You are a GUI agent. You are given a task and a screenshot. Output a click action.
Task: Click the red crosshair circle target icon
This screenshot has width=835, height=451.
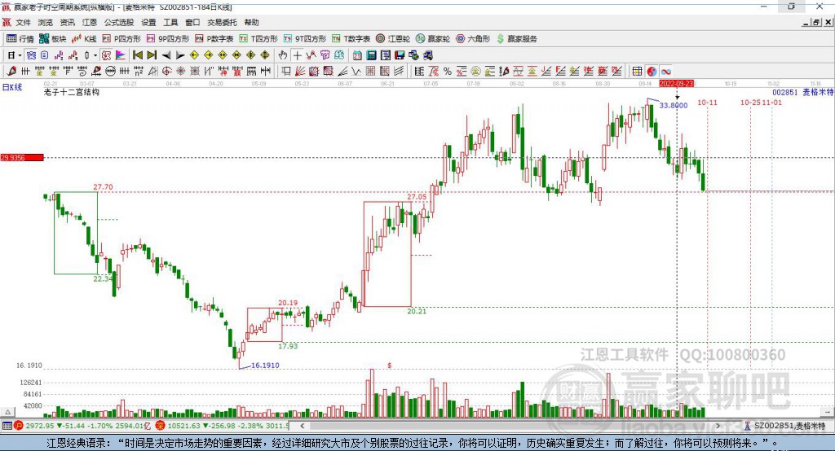pyautogui.click(x=166, y=72)
